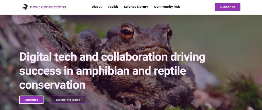Click the word "conservation" in headline
262x110 pixels.
(52, 85)
